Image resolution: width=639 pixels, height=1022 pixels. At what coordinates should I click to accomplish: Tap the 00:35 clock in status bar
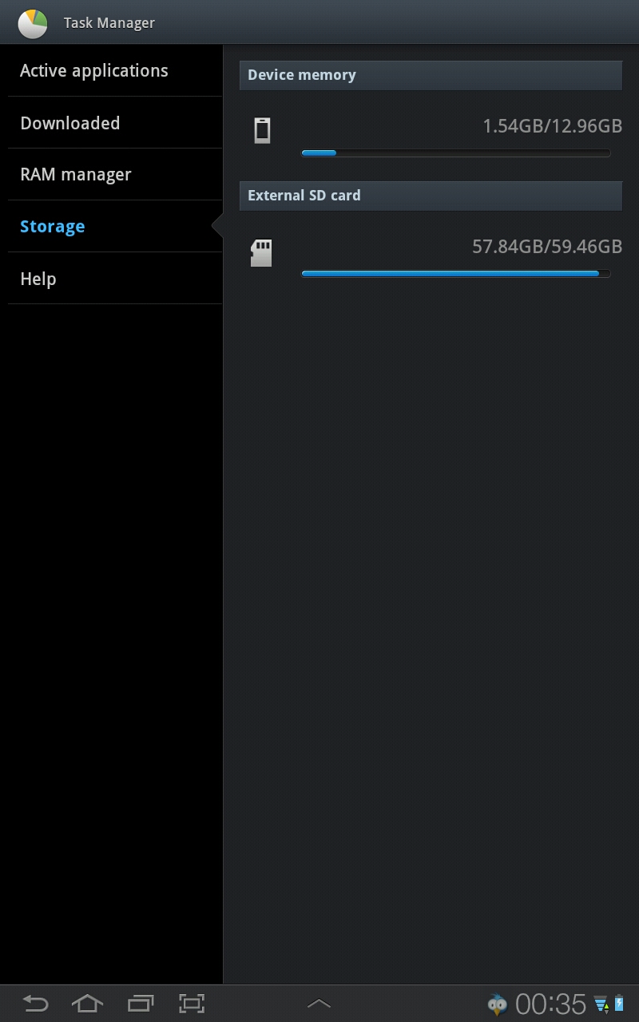551,1004
